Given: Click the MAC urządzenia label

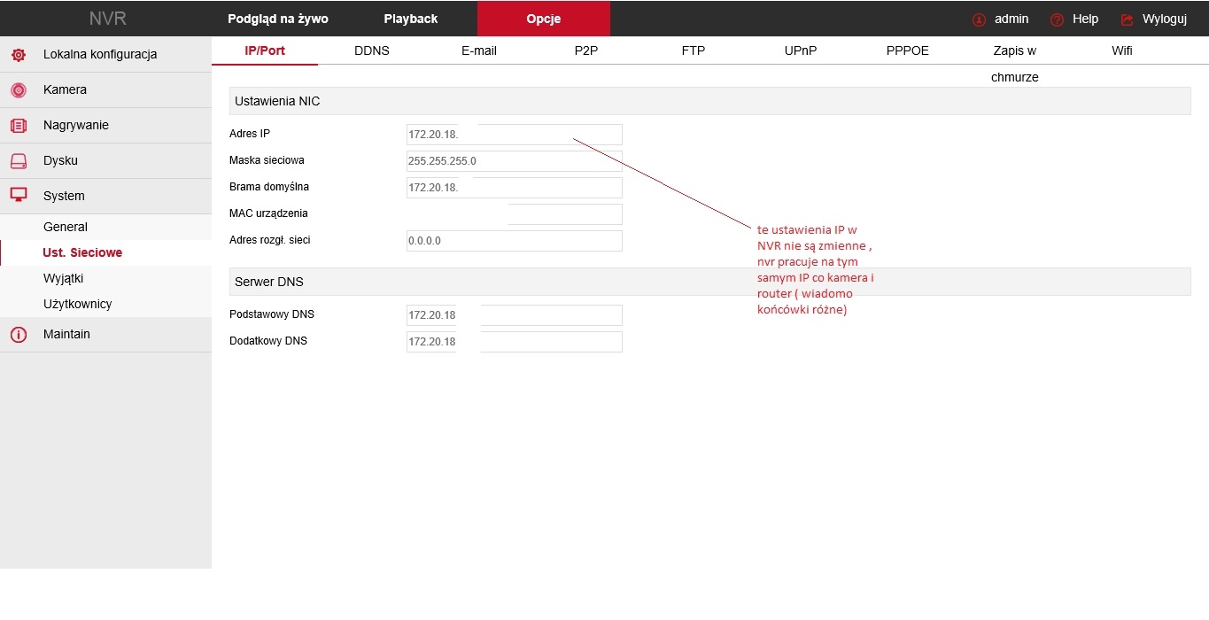Looking at the screenshot, I should [x=268, y=213].
